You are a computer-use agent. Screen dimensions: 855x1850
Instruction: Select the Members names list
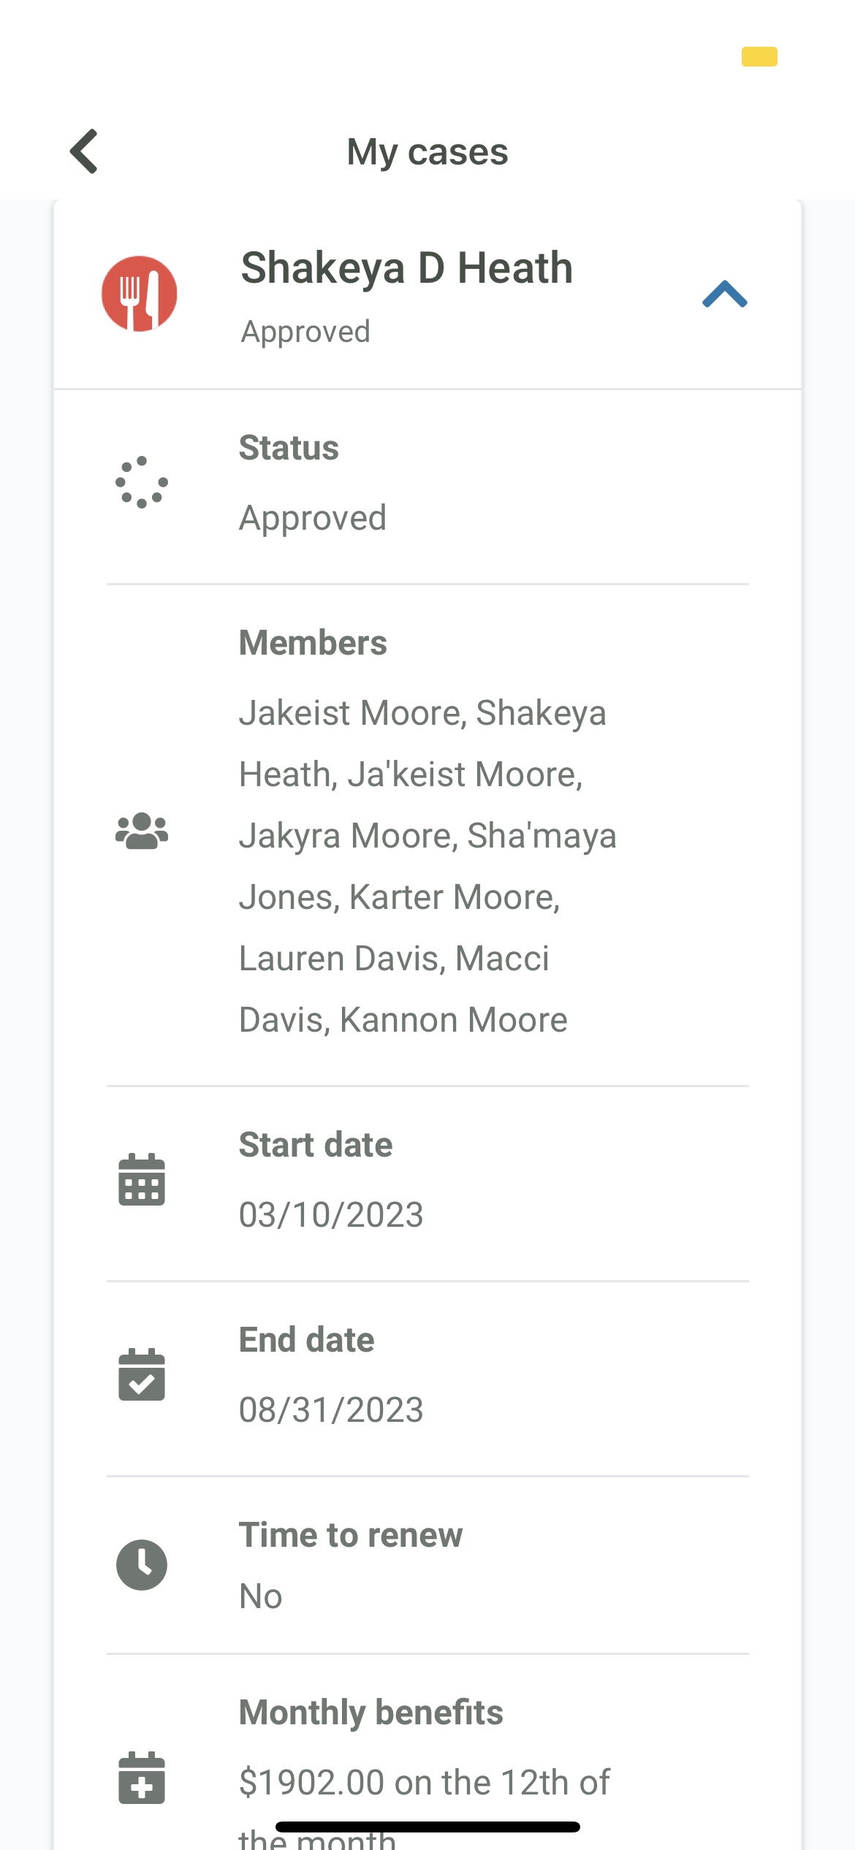point(428,866)
